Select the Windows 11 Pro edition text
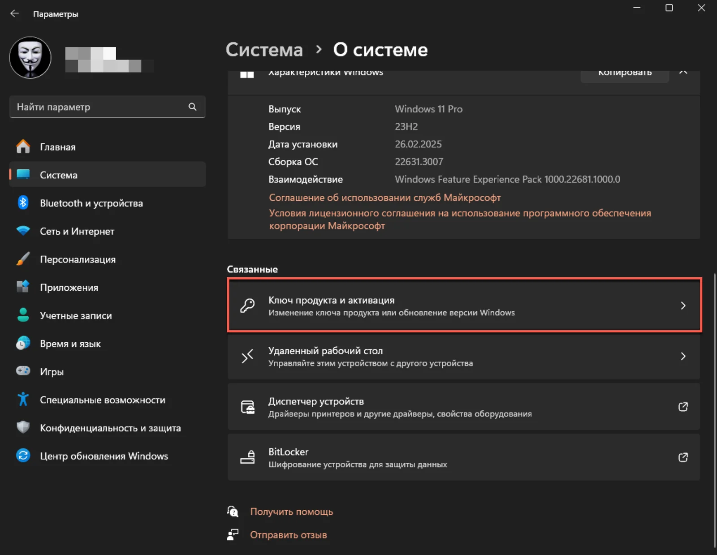This screenshot has height=555, width=717. coord(428,109)
